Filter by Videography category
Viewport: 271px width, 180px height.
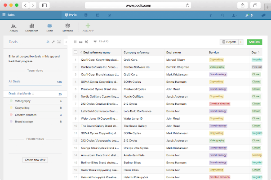pos(36,101)
